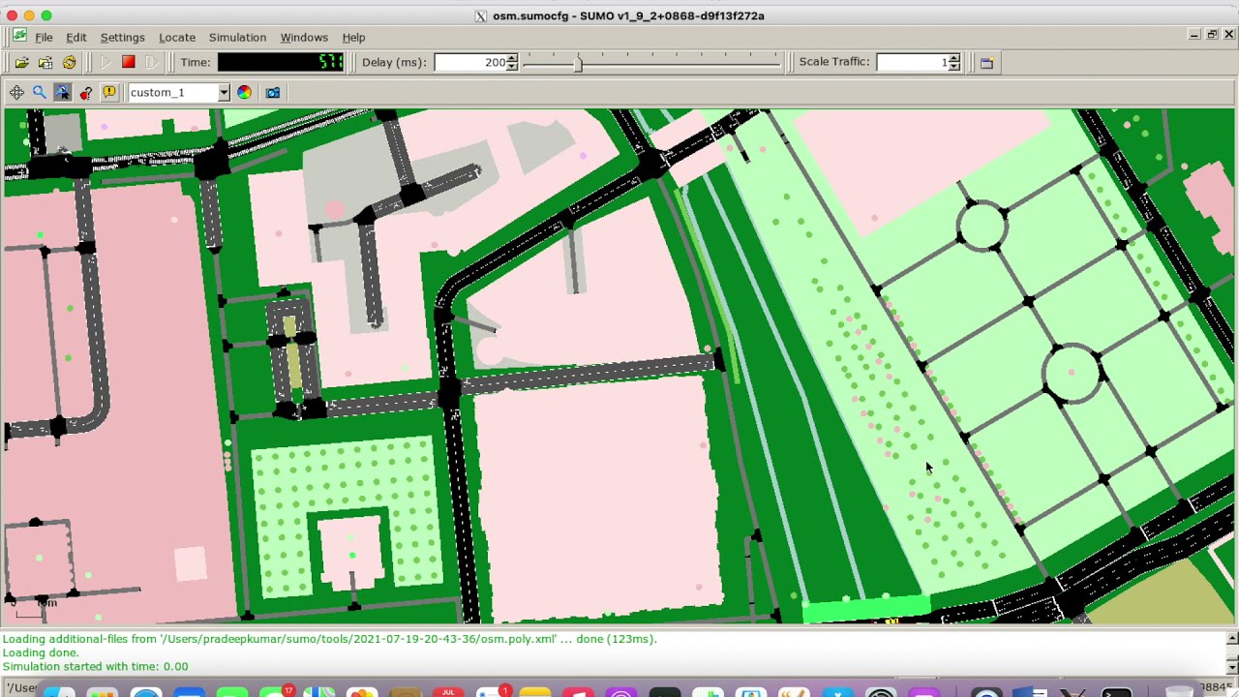
Task: Click the Scale Traffic value field
Action: [913, 62]
